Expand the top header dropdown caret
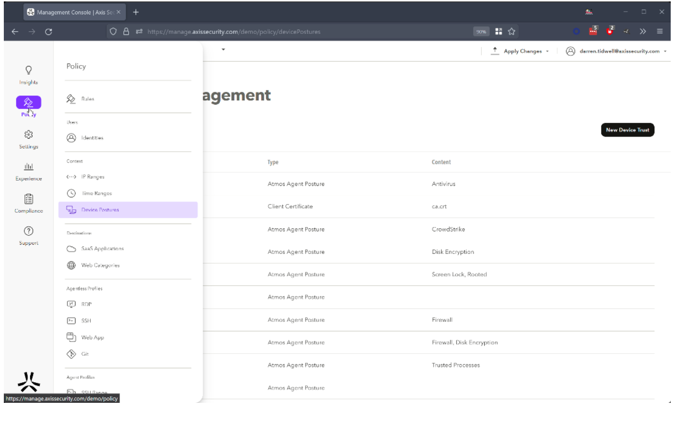 pyautogui.click(x=223, y=49)
